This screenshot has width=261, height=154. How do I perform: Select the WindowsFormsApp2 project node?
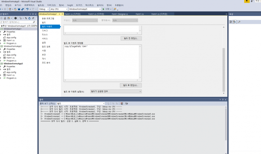click(13, 46)
